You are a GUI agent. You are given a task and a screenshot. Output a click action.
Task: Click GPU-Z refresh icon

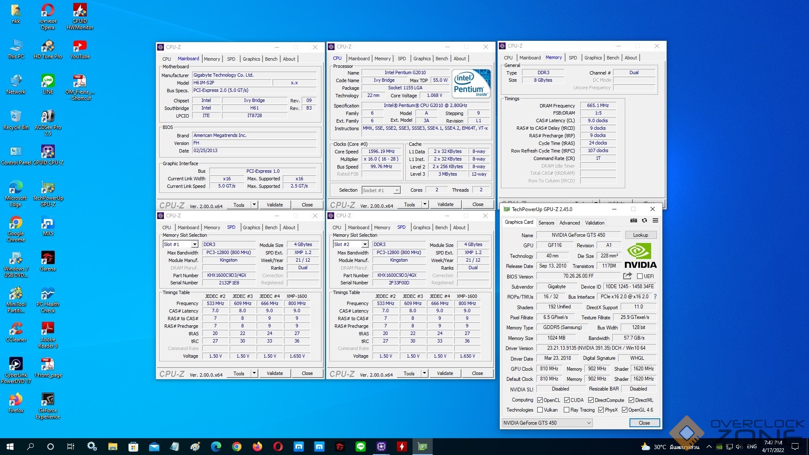[644, 220]
